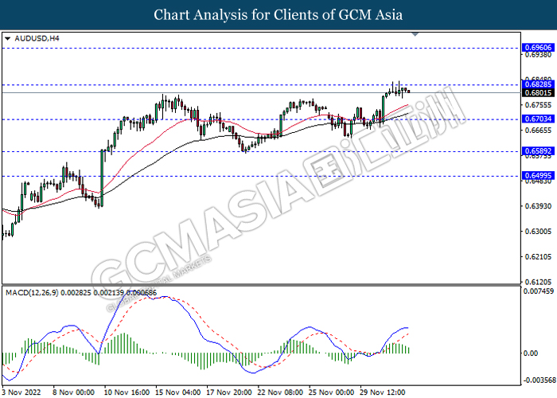Image resolution: width=557 pixels, height=398 pixels.
Task: Select the 0.64995 support level label
Action: point(539,176)
